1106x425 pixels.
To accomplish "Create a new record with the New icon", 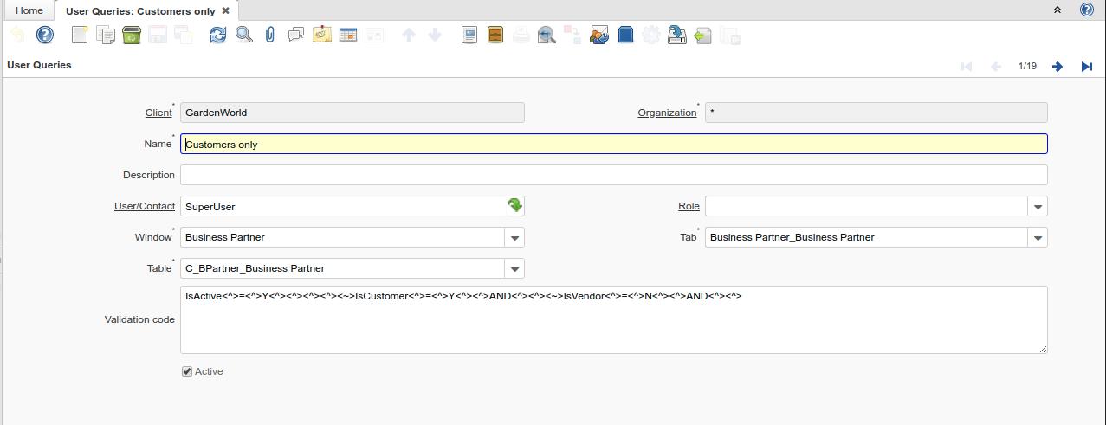I will 80,35.
